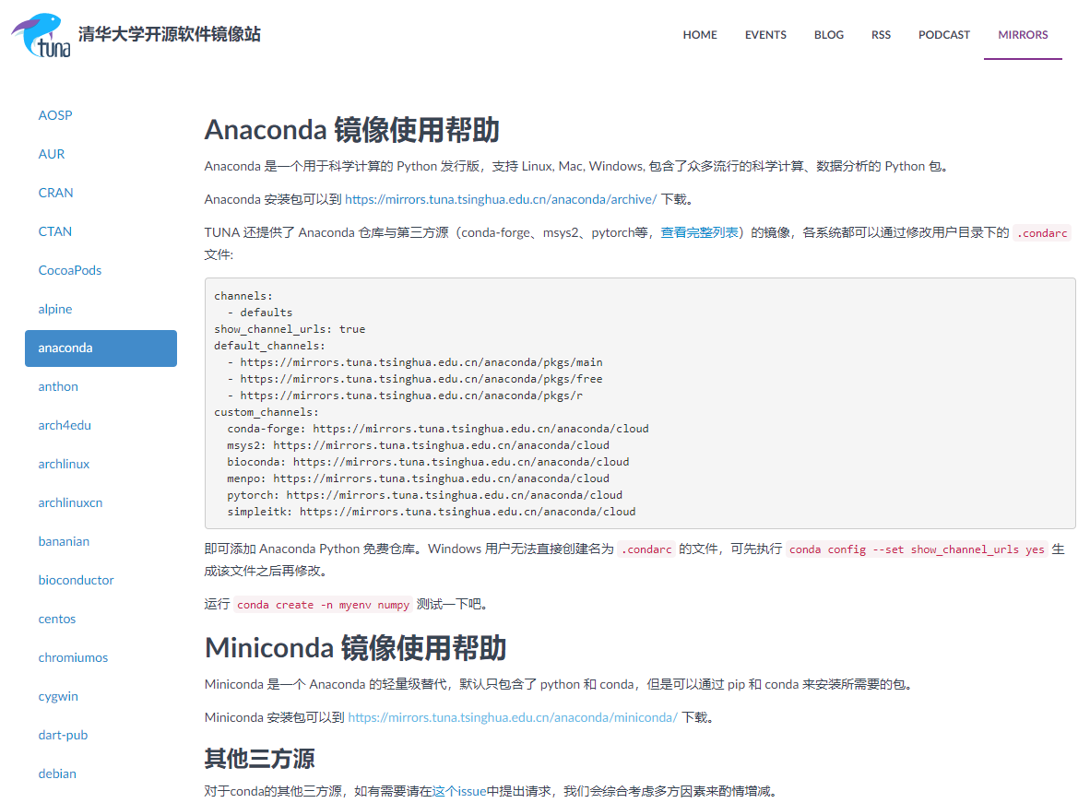The image size is (1090, 803).
Task: Click the 'custom_channels:' code line
Action: 267,412
